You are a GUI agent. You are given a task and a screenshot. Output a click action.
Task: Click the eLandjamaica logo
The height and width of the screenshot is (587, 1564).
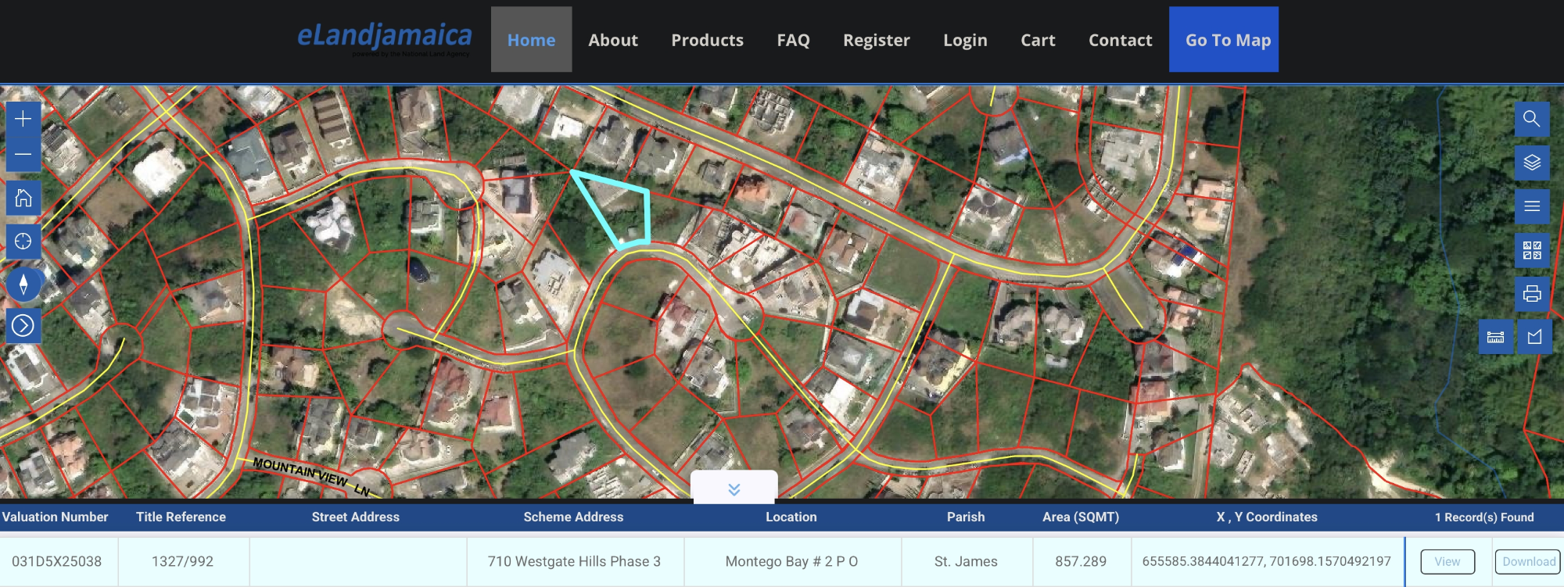click(385, 37)
